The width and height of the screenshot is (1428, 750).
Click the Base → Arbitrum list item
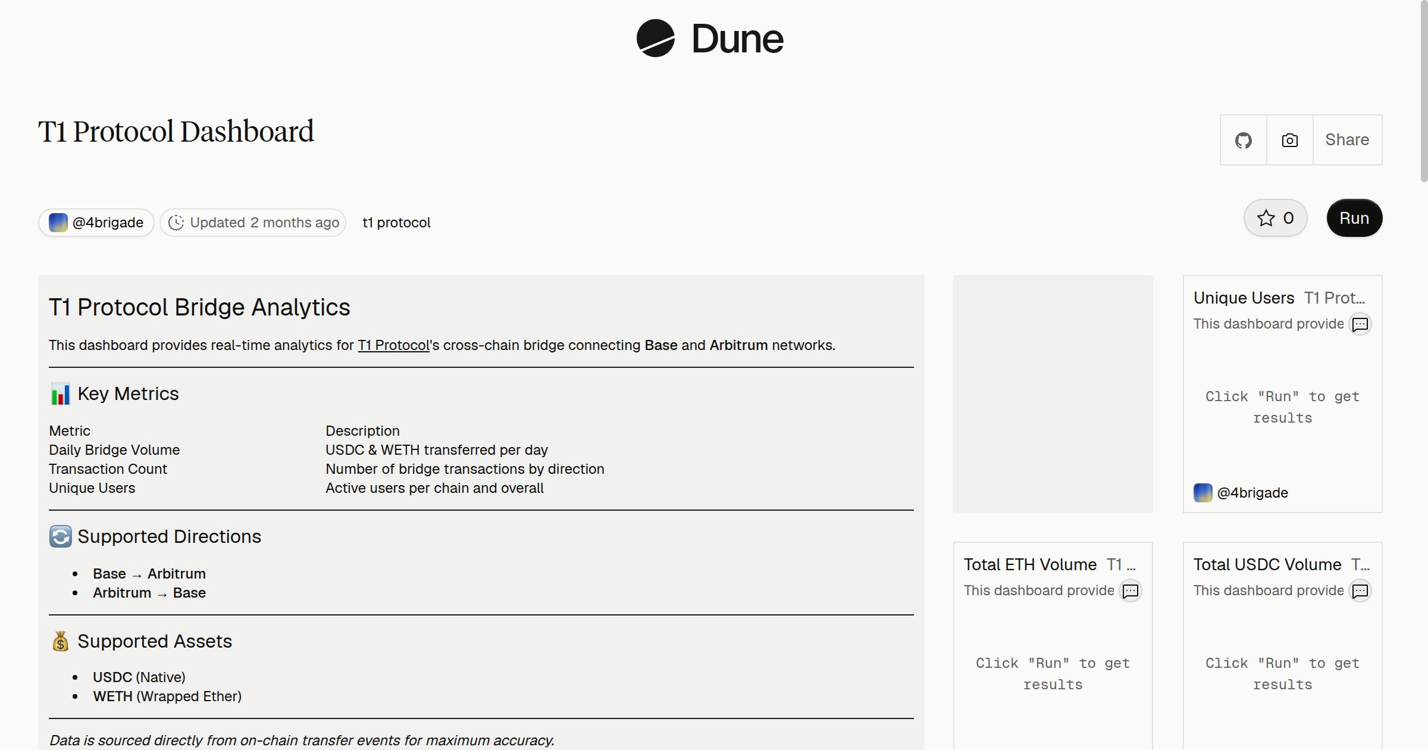tap(149, 574)
